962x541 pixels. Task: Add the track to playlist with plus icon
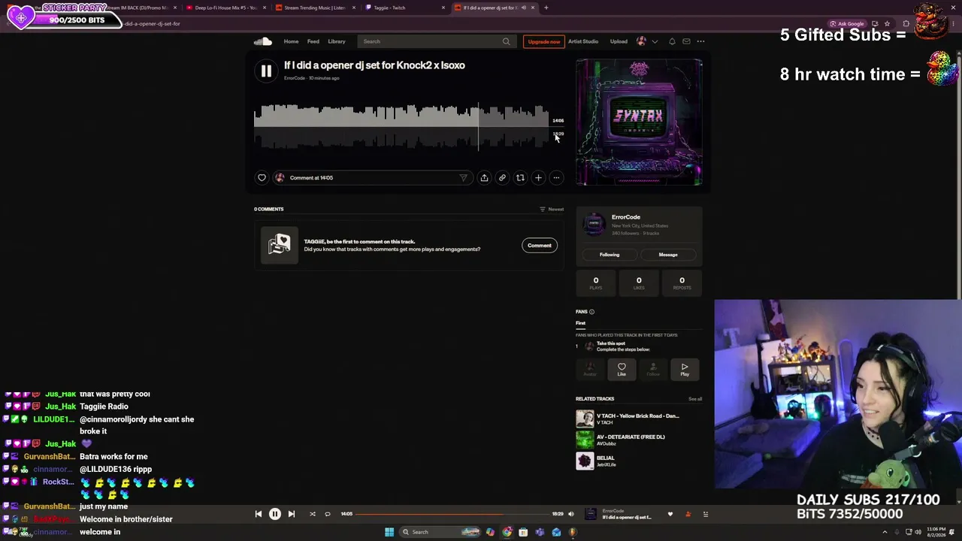pos(538,178)
